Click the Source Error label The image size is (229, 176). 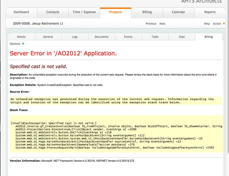coord(20,92)
